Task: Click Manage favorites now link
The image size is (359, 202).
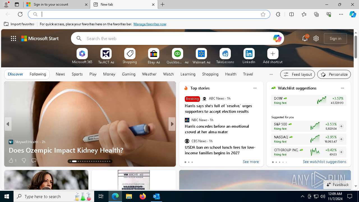Action: tap(150, 24)
